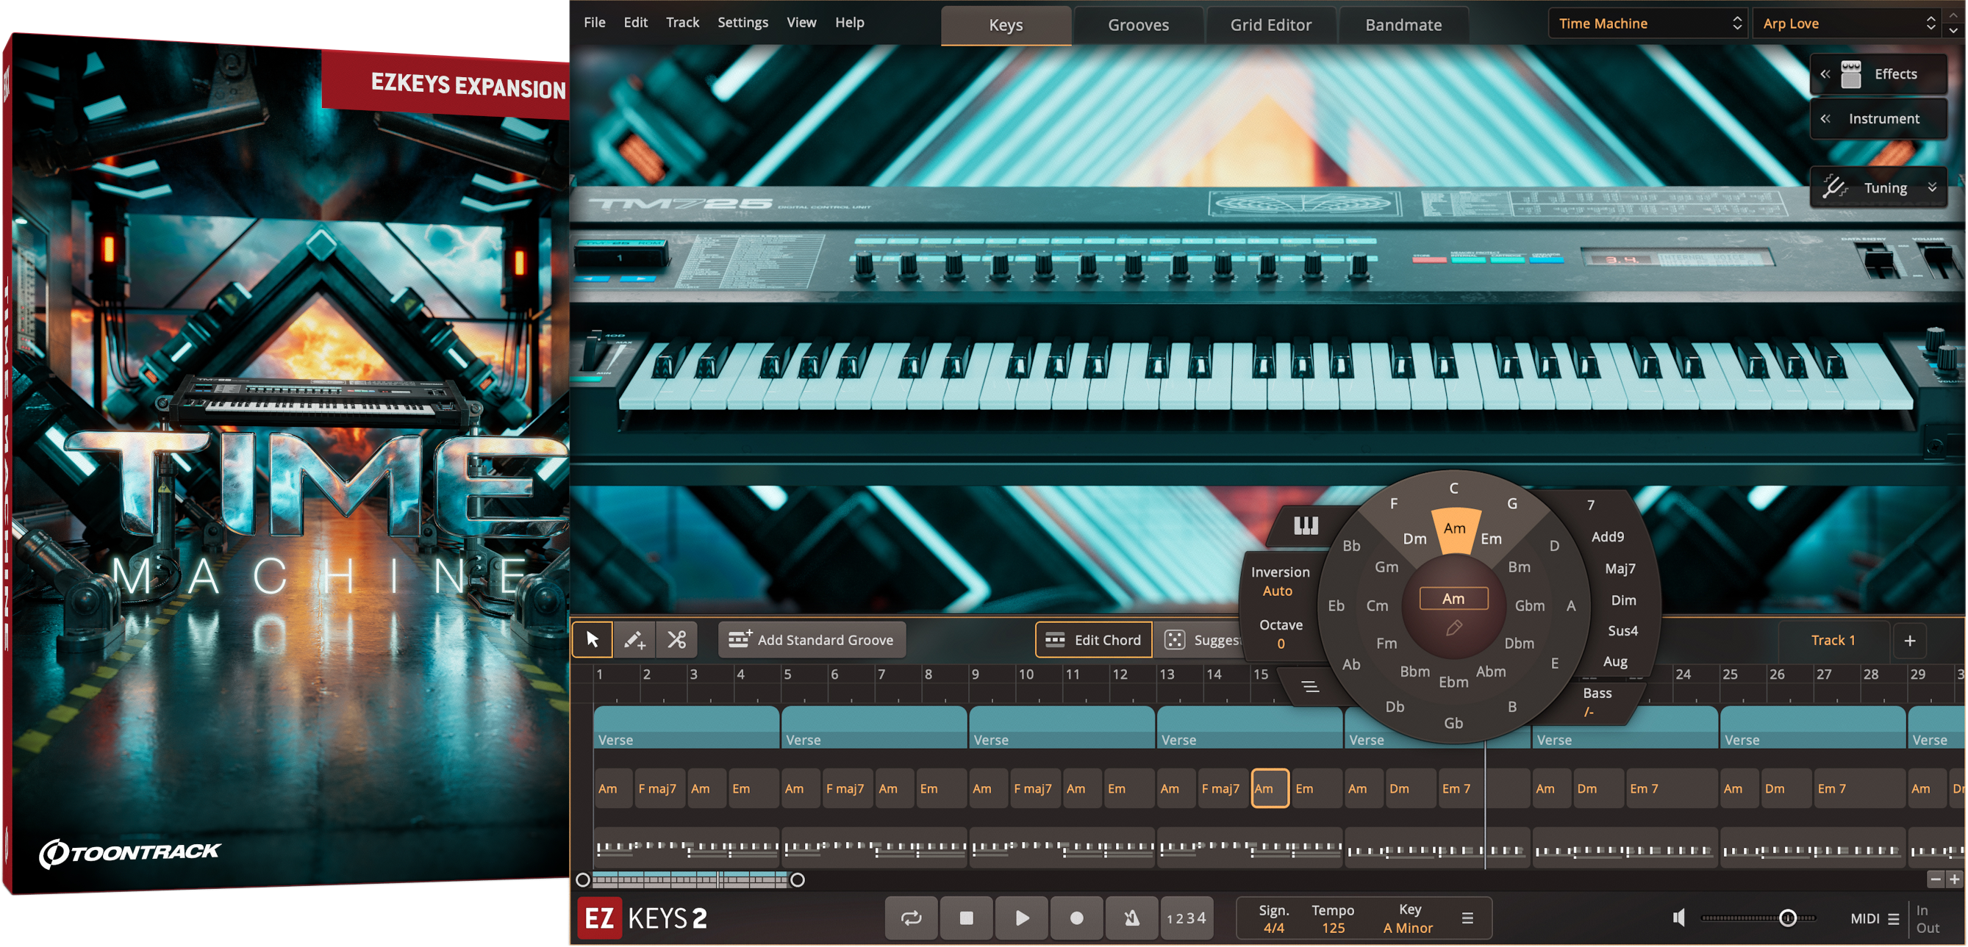
Task: Switch to the Grooves tab
Action: [x=1137, y=25]
